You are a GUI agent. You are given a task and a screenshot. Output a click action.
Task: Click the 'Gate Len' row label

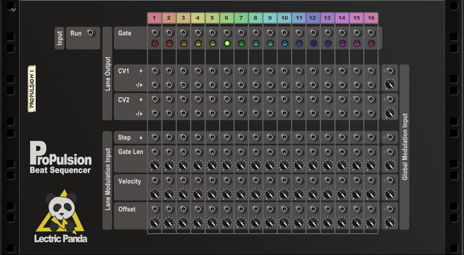pos(130,152)
